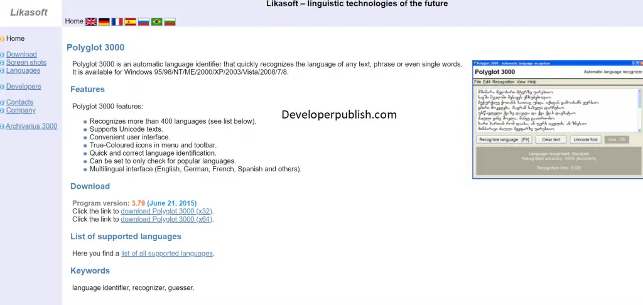
Task: Click the Polyglot 3000 heading
Action: click(95, 48)
